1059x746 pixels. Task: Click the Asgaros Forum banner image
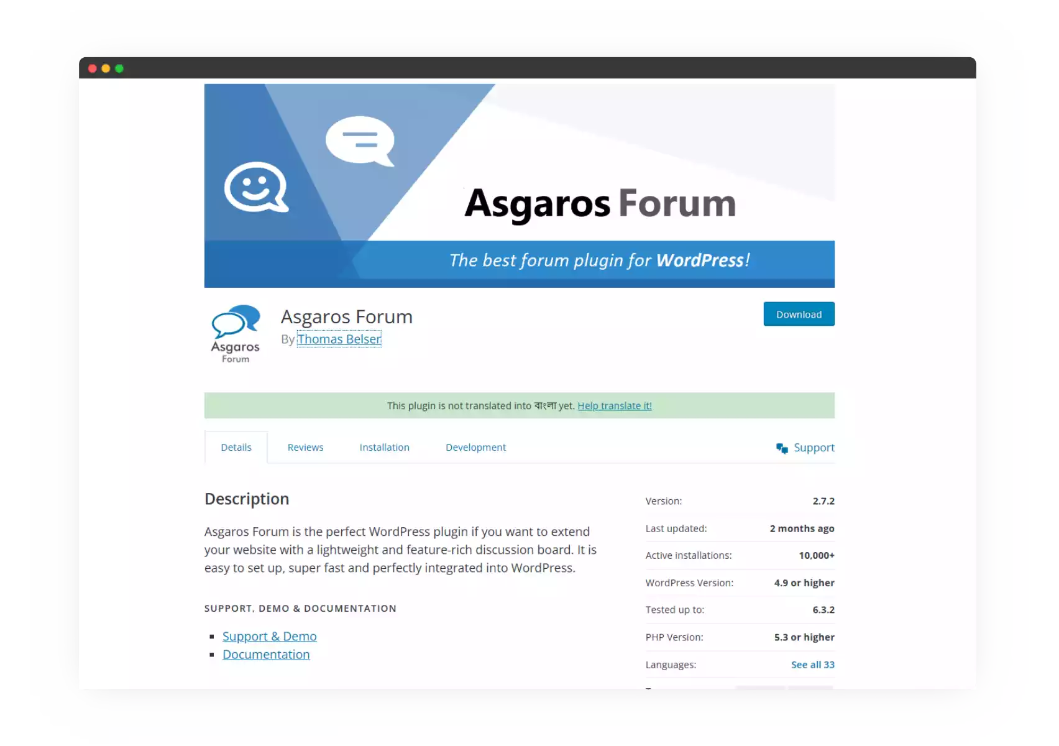pos(520,185)
